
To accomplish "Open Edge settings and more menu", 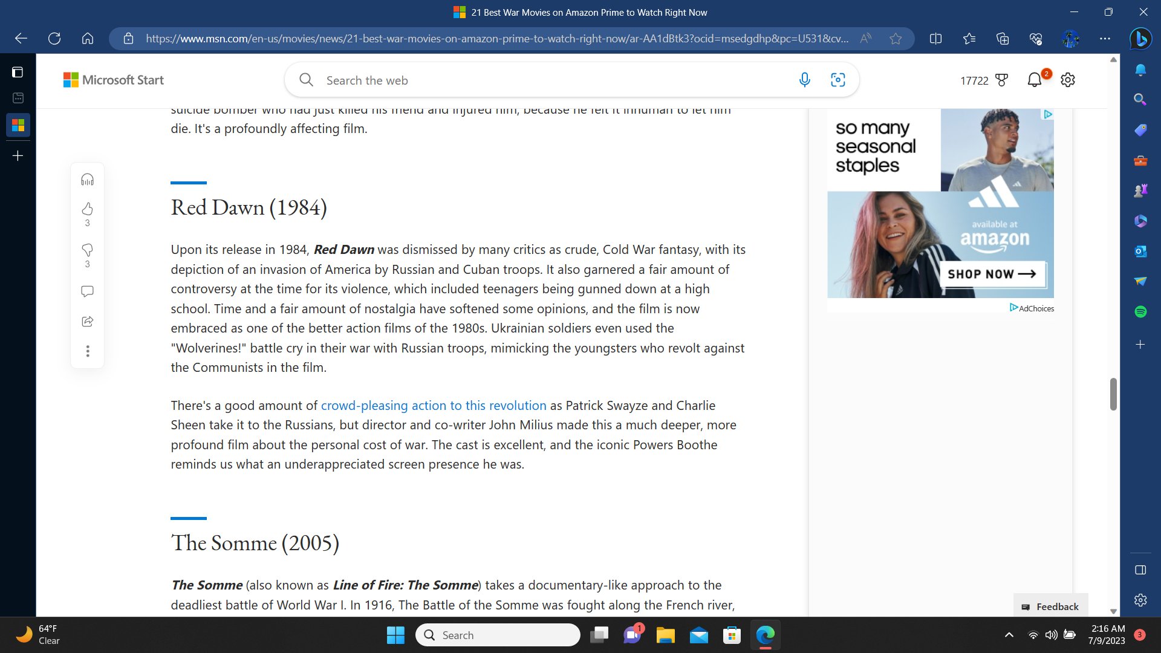I will 1105,39.
